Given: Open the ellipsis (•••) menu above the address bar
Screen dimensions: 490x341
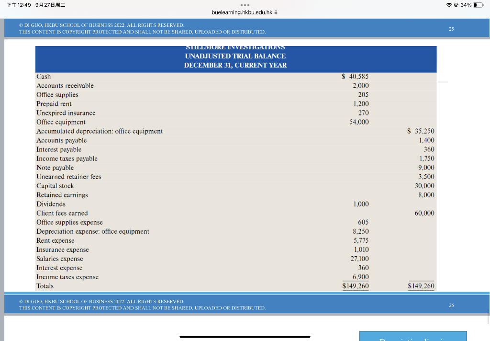Looking at the screenshot, I should click(245, 5).
